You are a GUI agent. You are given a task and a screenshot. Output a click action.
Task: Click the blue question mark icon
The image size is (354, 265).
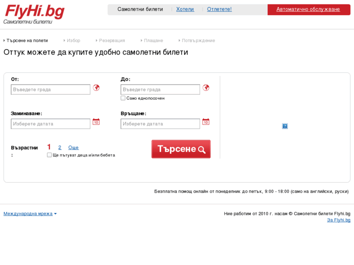pyautogui.click(x=285, y=126)
